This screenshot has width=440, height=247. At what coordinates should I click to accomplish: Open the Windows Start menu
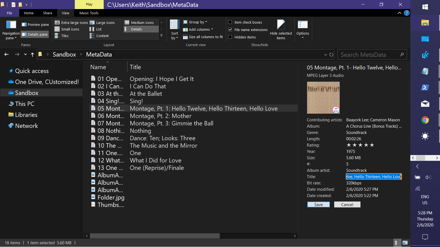[x=425, y=7]
